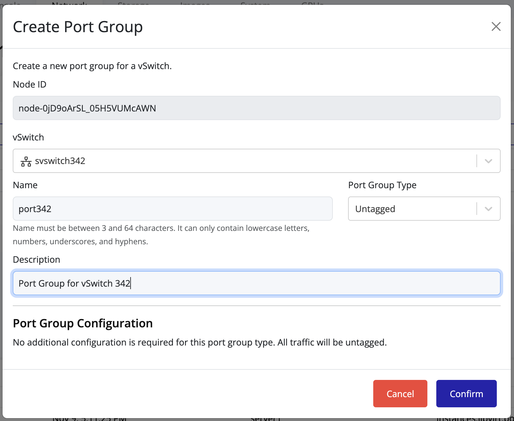Click the Untagged port group type value
Image resolution: width=514 pixels, height=421 pixels.
tap(375, 209)
